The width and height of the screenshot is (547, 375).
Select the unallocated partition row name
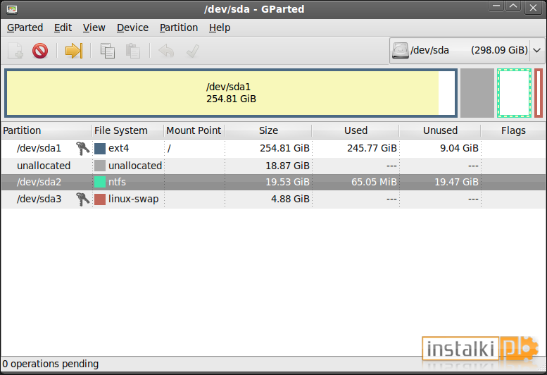[x=44, y=166]
